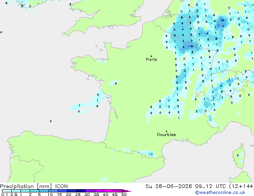Click the 'Precipitation' word in the title
Screen dimensions: 254x196
point(17,186)
